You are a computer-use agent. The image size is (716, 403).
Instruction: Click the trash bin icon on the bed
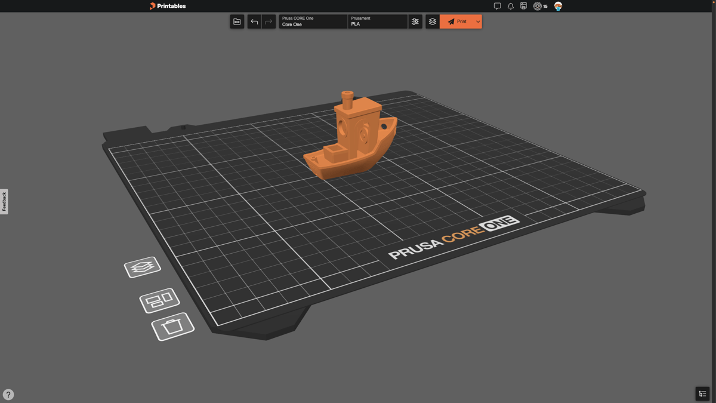pyautogui.click(x=173, y=327)
